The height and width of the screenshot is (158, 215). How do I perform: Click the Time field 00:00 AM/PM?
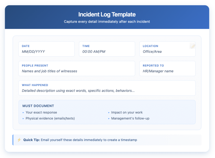107,49
